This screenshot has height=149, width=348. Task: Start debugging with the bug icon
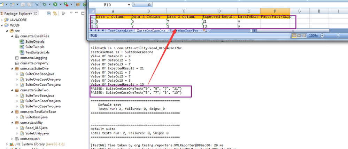tap(44, 4)
